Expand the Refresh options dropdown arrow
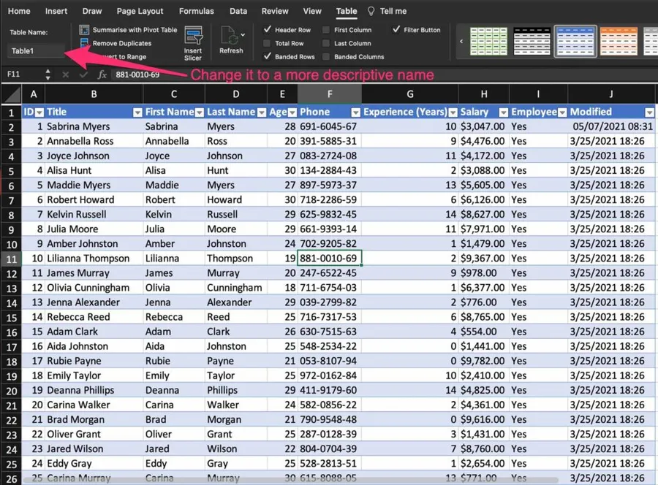 (243, 34)
